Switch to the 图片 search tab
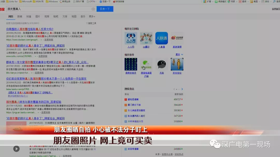Image resolution: width=280 pixels, height=157 pixels. click(38, 17)
